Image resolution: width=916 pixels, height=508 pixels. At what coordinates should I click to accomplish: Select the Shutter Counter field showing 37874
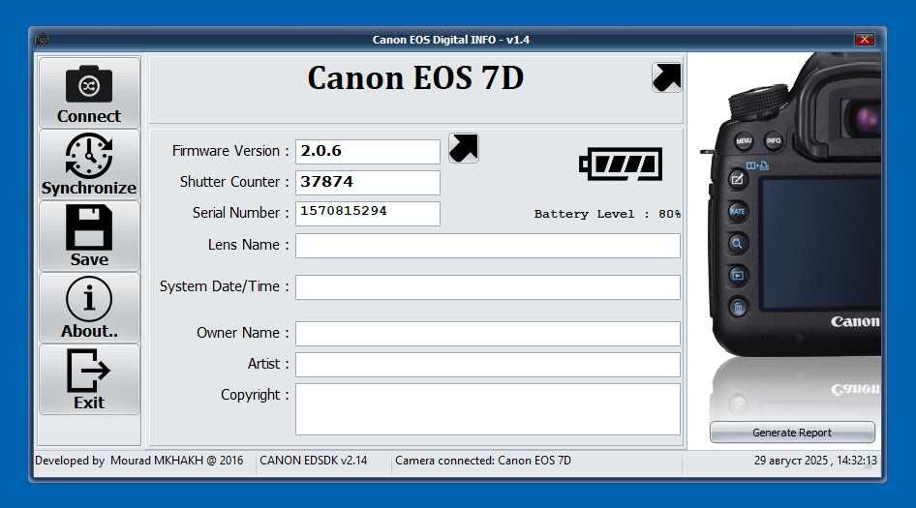pos(367,182)
